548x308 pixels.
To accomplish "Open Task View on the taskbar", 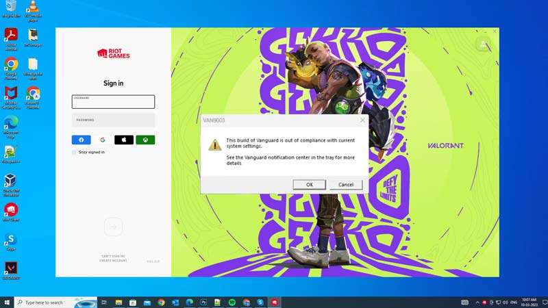I will click(x=104, y=303).
